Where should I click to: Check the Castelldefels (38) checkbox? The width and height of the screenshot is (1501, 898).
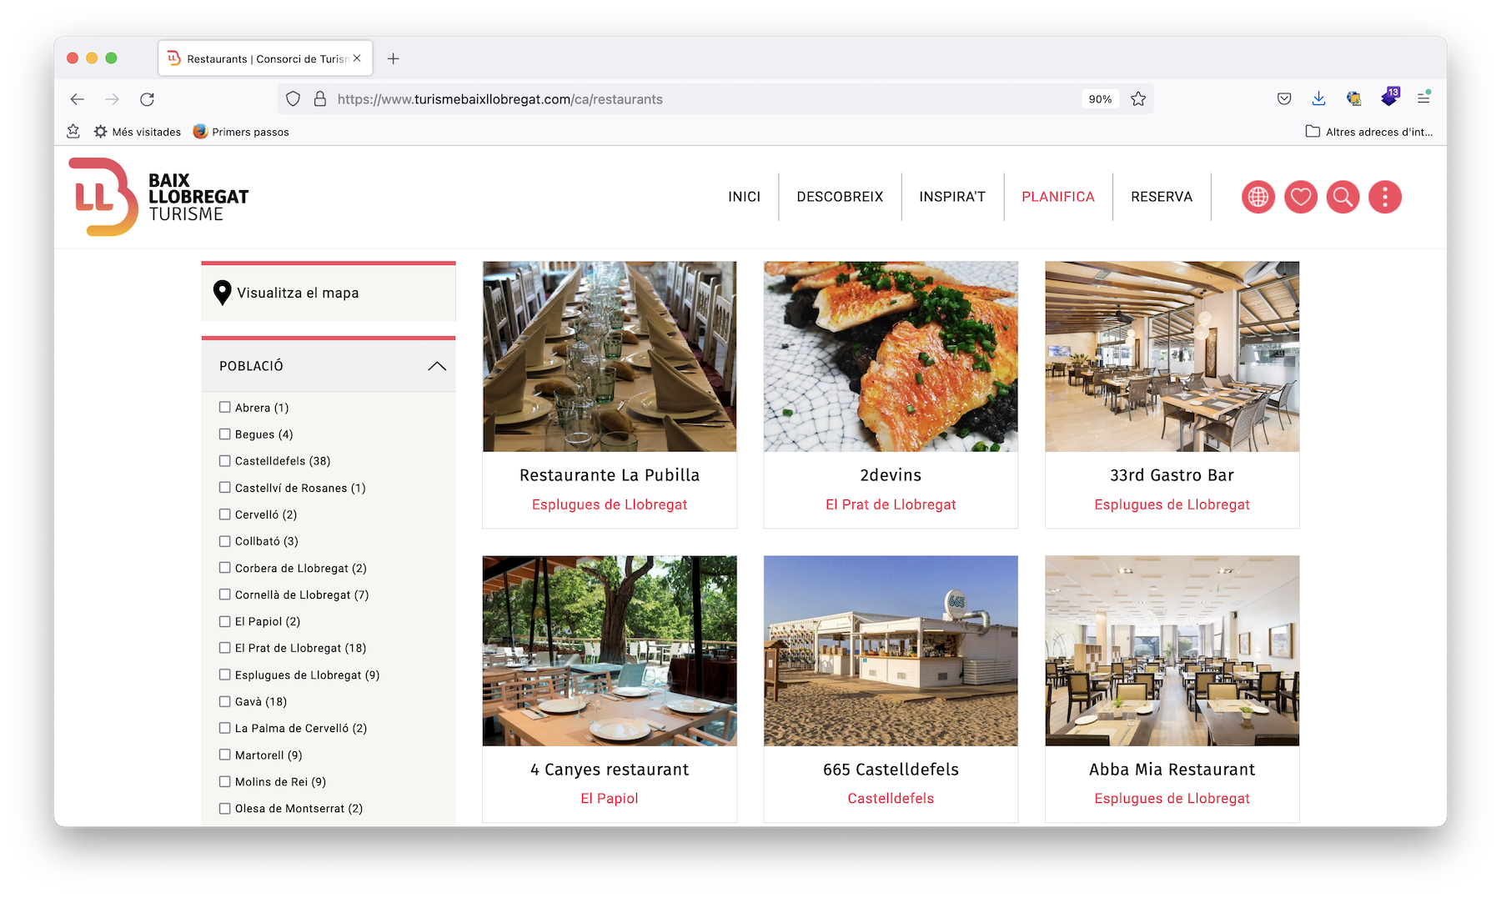[x=225, y=461]
